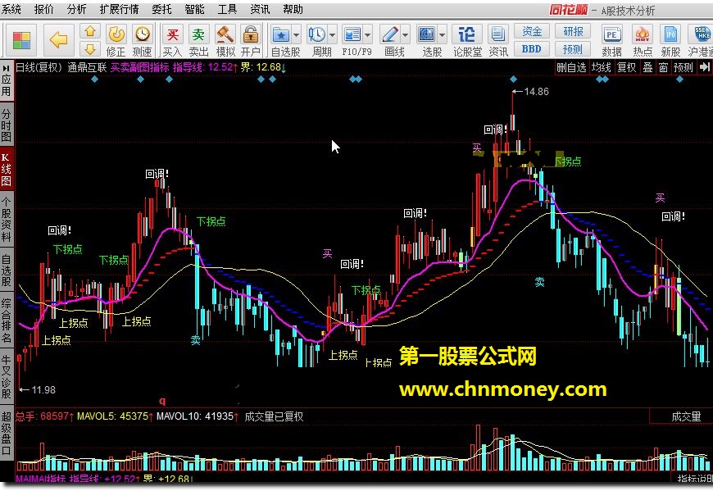Viewport: 713px width, 491px height.
Task: Click the 研报 research report button
Action: pyautogui.click(x=573, y=31)
